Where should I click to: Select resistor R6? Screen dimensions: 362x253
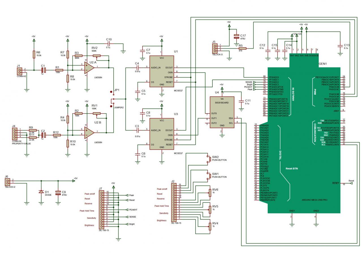(34, 54)
